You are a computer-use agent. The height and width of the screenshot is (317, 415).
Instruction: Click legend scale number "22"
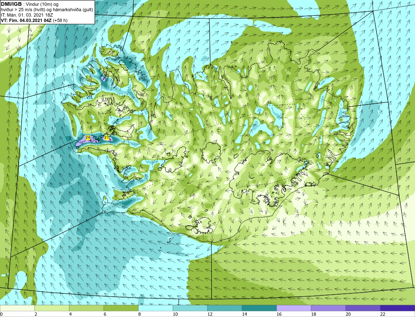coord(383,314)
